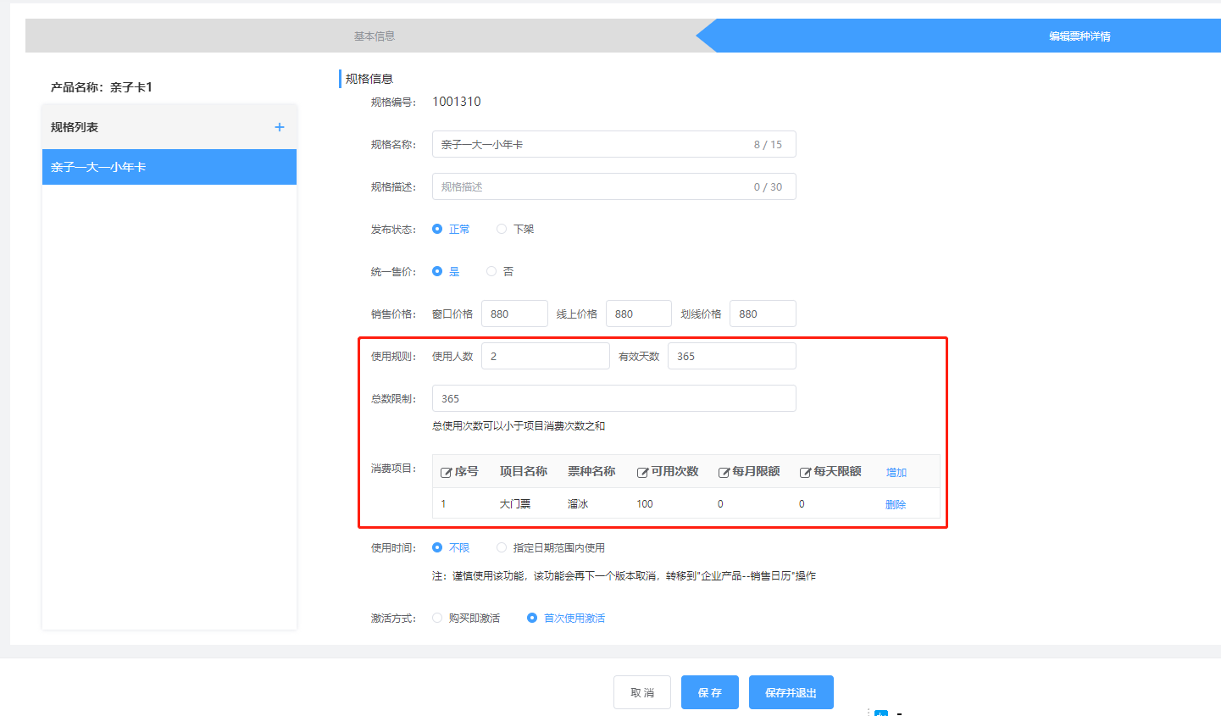This screenshot has height=716, width=1221.
Task: Click edit icon beside 可用次数 column header
Action: point(642,472)
